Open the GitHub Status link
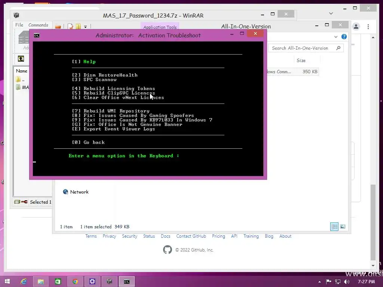 tap(149, 236)
